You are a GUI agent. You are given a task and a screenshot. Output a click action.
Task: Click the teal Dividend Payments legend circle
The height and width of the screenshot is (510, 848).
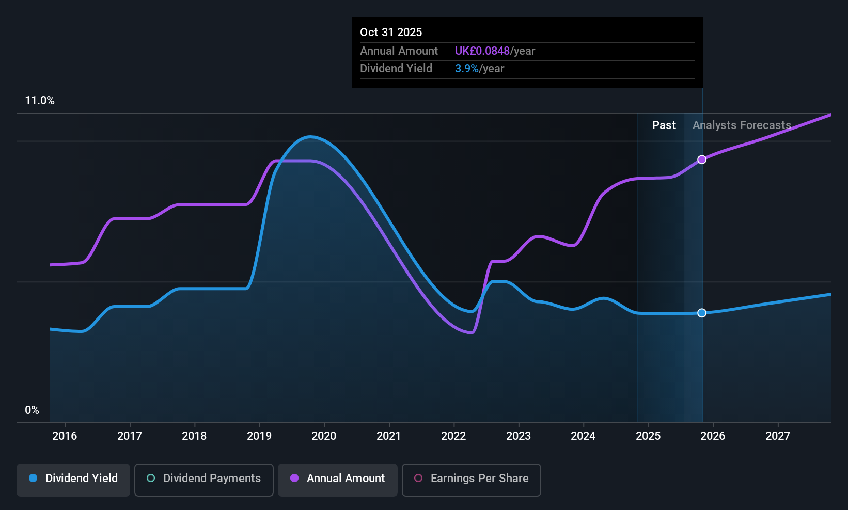point(151,478)
